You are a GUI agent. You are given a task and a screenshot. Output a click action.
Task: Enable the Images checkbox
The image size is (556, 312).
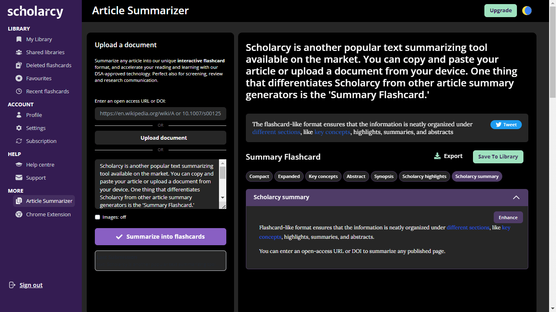[97, 217]
